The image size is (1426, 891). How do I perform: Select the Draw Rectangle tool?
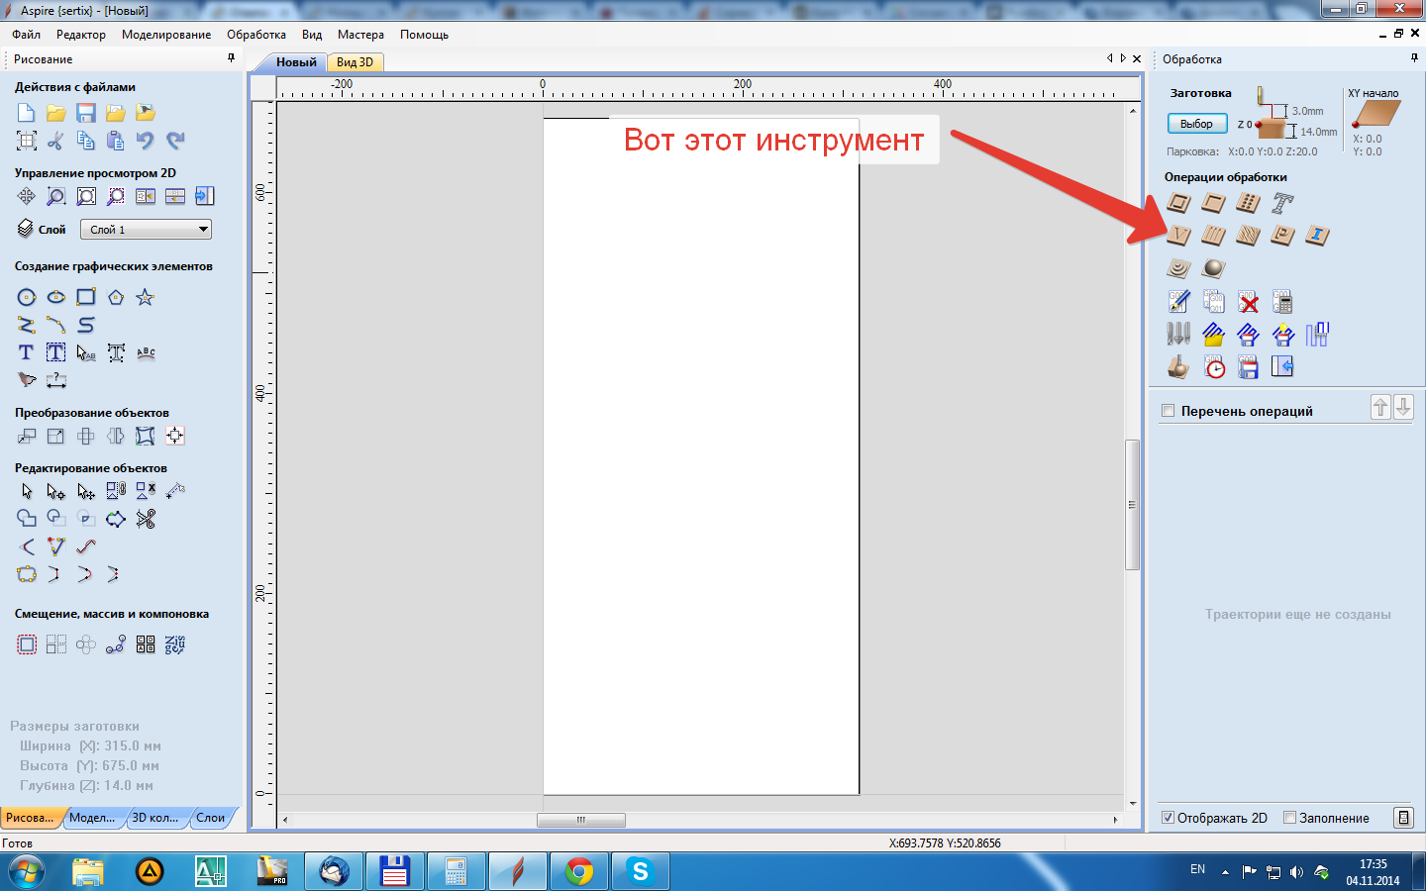coord(86,297)
